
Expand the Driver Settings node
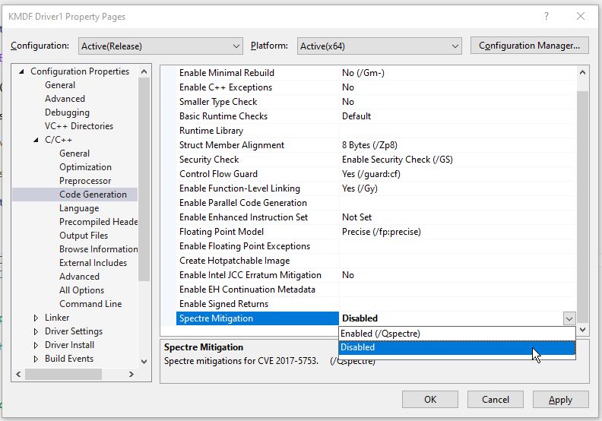[36, 331]
